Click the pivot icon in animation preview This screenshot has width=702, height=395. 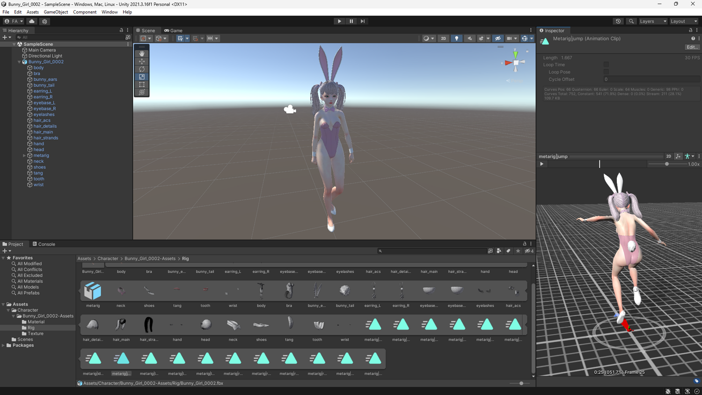click(x=678, y=156)
